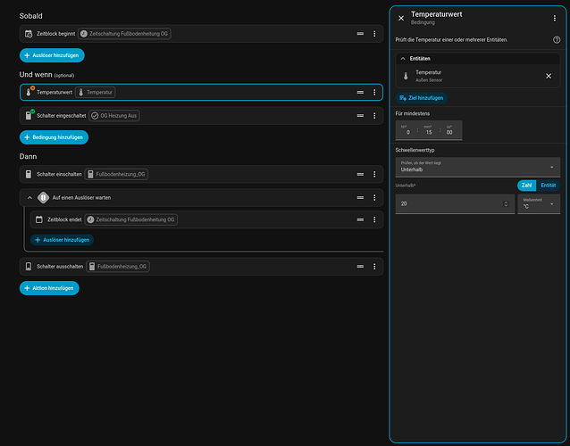This screenshot has width=570, height=446.
Task: Click the Zeitschaltung chip in Zeitblock endet
Action: [130, 219]
